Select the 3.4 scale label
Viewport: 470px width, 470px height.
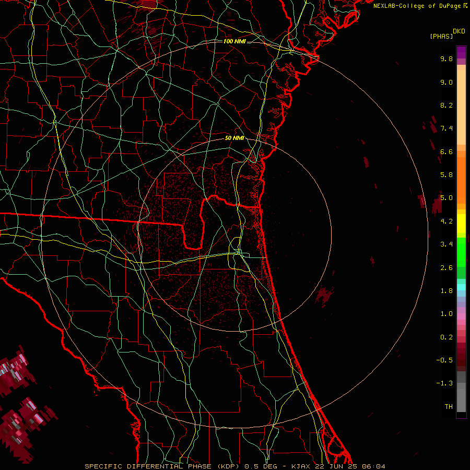[x=446, y=244]
